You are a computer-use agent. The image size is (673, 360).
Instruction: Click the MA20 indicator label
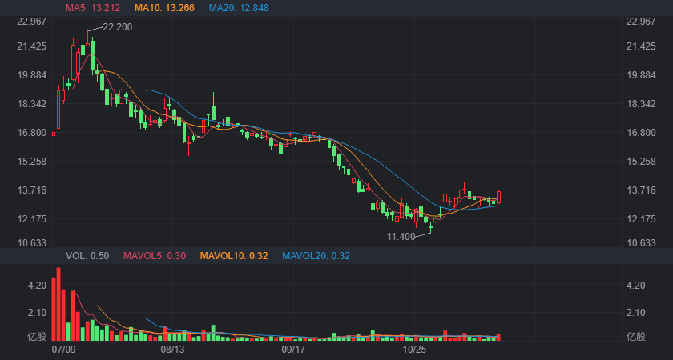tap(239, 8)
